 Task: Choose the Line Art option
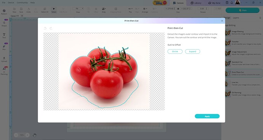pos(244,84)
